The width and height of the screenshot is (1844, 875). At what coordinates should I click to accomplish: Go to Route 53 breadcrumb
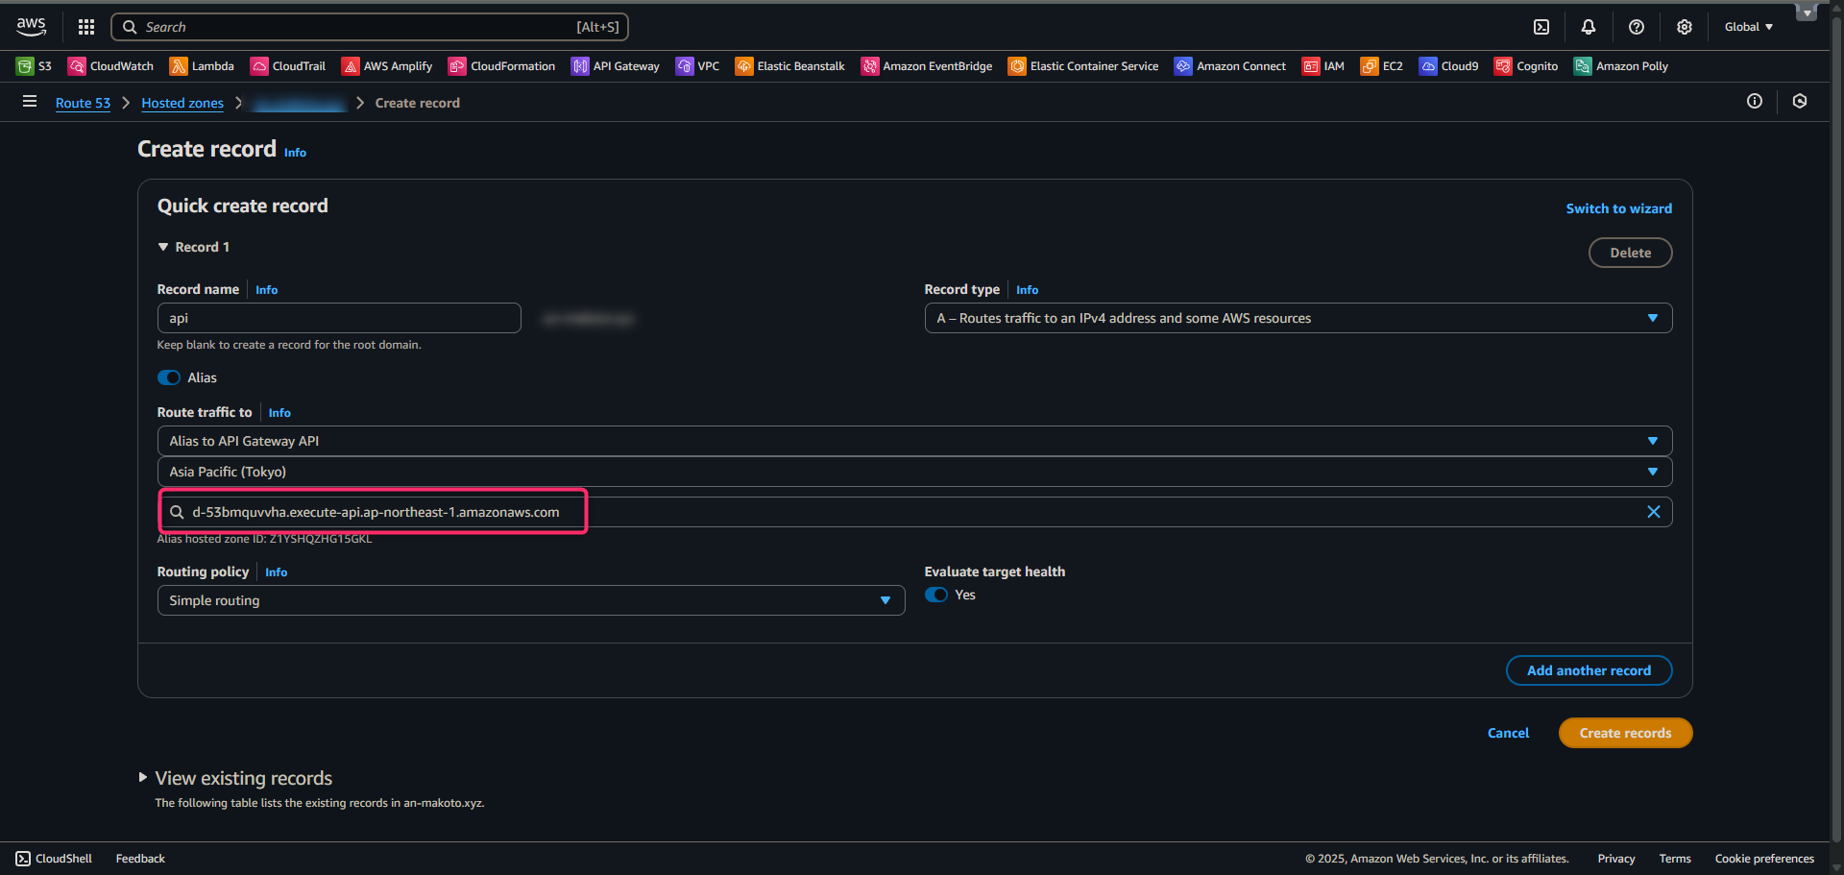click(83, 103)
